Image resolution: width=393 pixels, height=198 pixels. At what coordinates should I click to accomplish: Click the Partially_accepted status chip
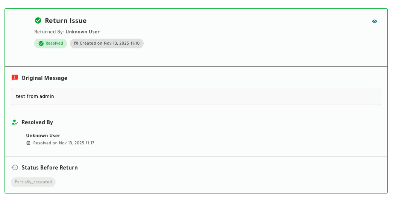tap(33, 182)
